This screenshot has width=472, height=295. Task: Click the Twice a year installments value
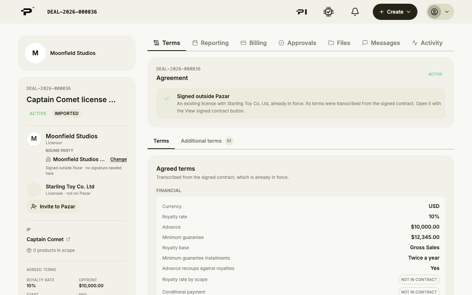coord(424,258)
